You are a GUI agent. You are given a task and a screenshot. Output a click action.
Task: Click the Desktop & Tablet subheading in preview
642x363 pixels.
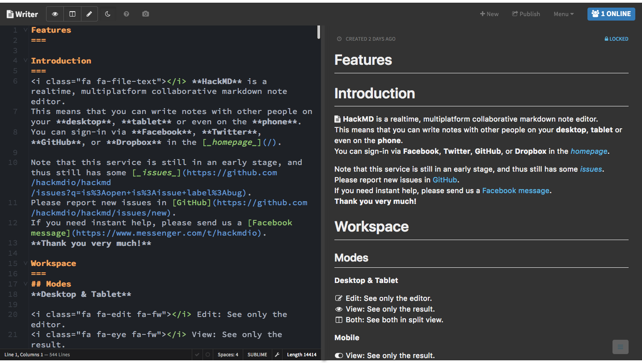(x=366, y=280)
